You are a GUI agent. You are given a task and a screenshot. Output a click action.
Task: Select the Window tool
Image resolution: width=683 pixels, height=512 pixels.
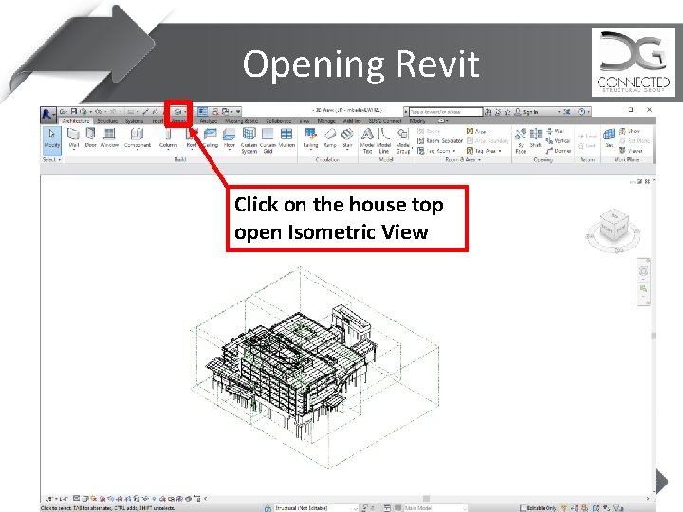click(x=109, y=138)
